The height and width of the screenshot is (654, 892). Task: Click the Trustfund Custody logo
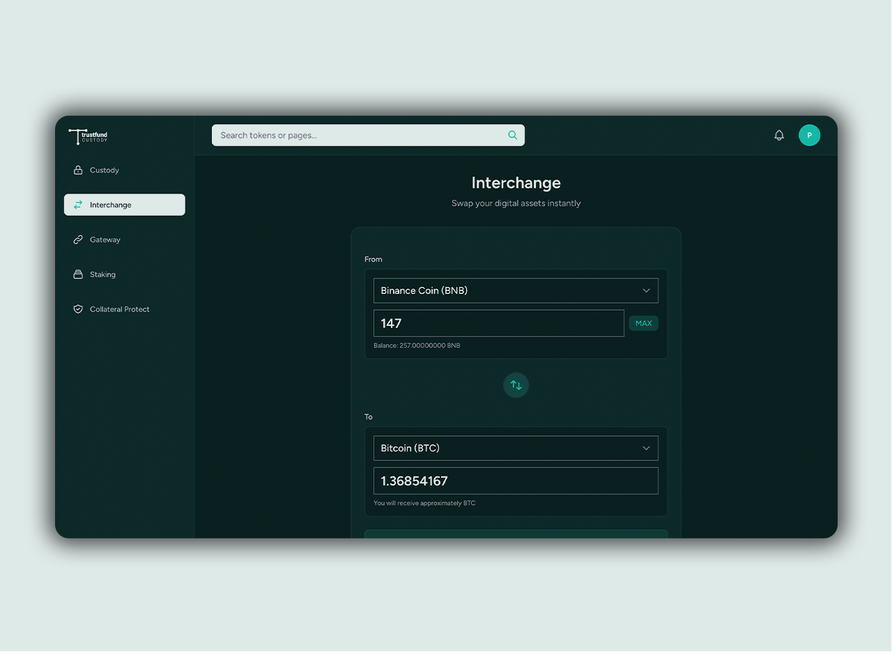pyautogui.click(x=89, y=137)
